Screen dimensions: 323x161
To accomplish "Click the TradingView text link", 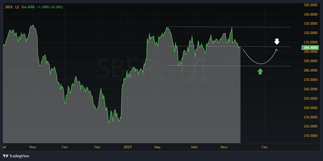I will point(19,156).
